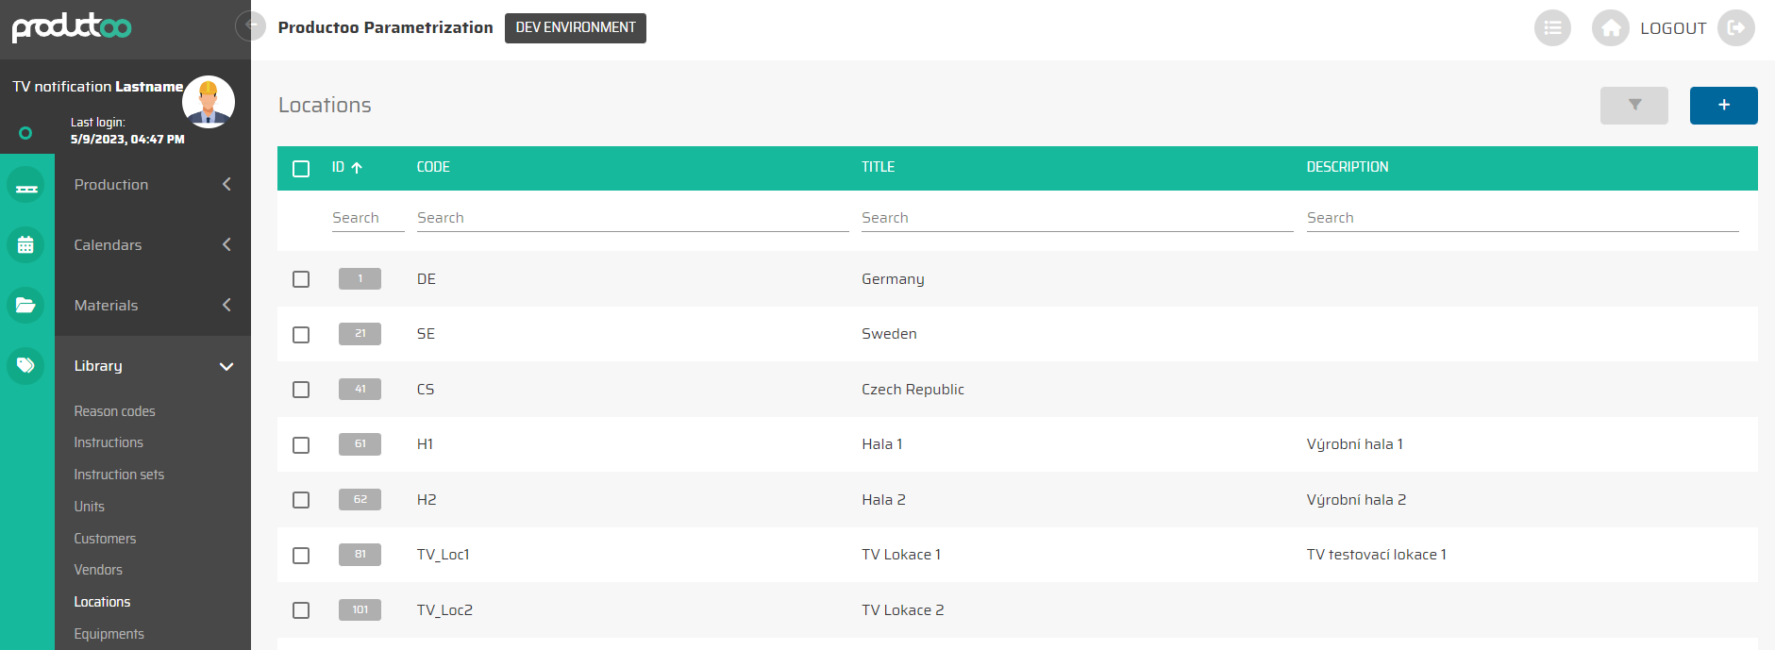Click the Title column search field
The image size is (1775, 650).
[x=1076, y=218]
